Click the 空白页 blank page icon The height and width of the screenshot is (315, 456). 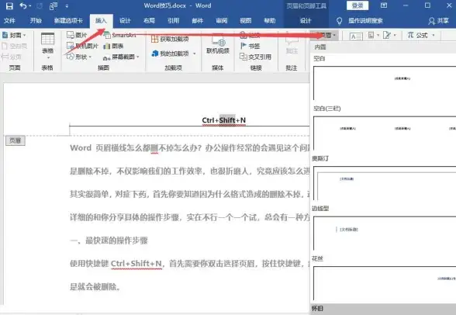pos(5,46)
